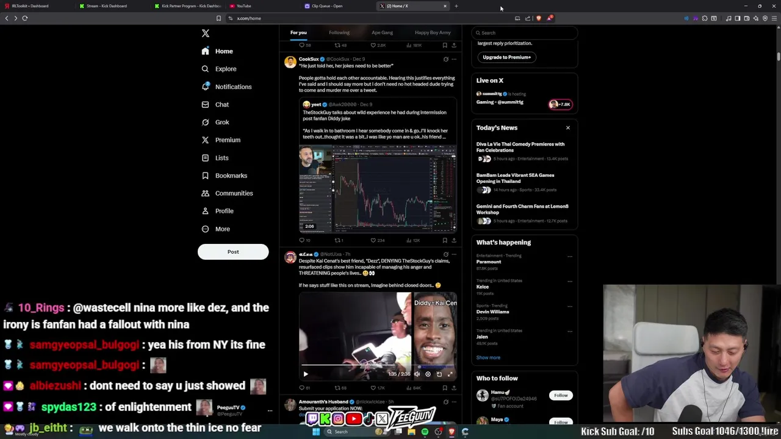
Task: Open Communities page
Action: tap(227, 193)
